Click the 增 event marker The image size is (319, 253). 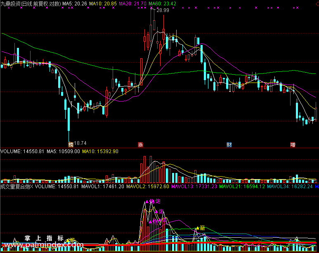pos(293,144)
